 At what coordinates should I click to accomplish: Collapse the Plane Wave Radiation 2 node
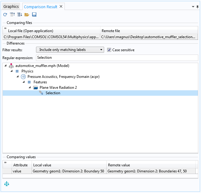[x=30, y=87]
